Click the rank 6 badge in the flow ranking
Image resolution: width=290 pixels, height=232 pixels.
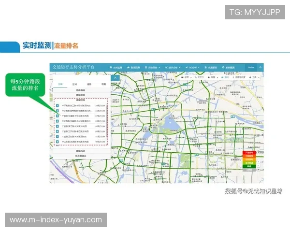tap(58, 131)
